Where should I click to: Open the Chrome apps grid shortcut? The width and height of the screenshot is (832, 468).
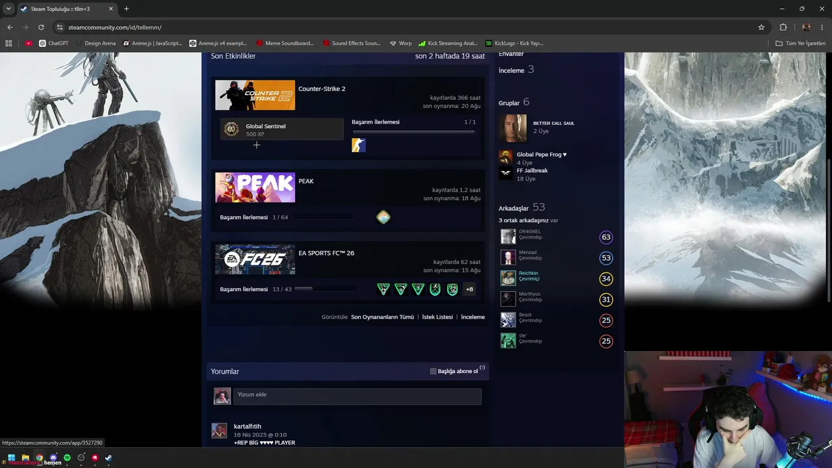[x=8, y=44]
